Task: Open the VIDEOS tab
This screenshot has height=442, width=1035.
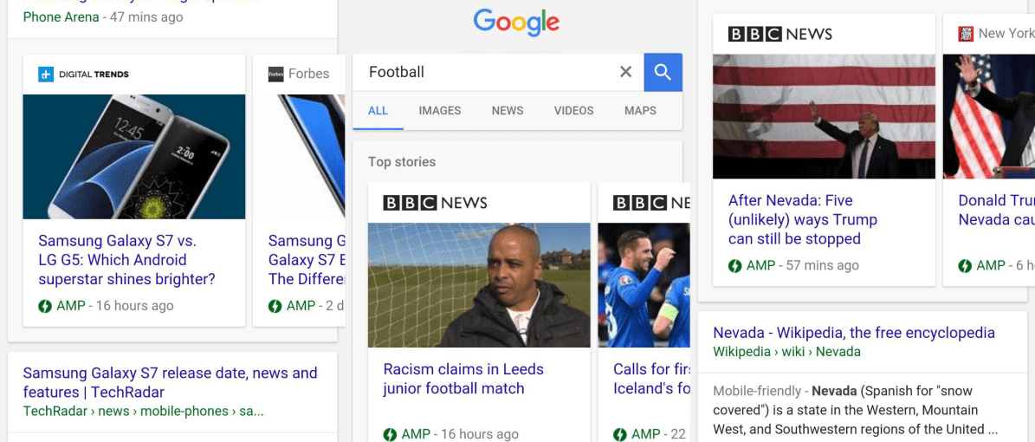Action: (x=573, y=110)
